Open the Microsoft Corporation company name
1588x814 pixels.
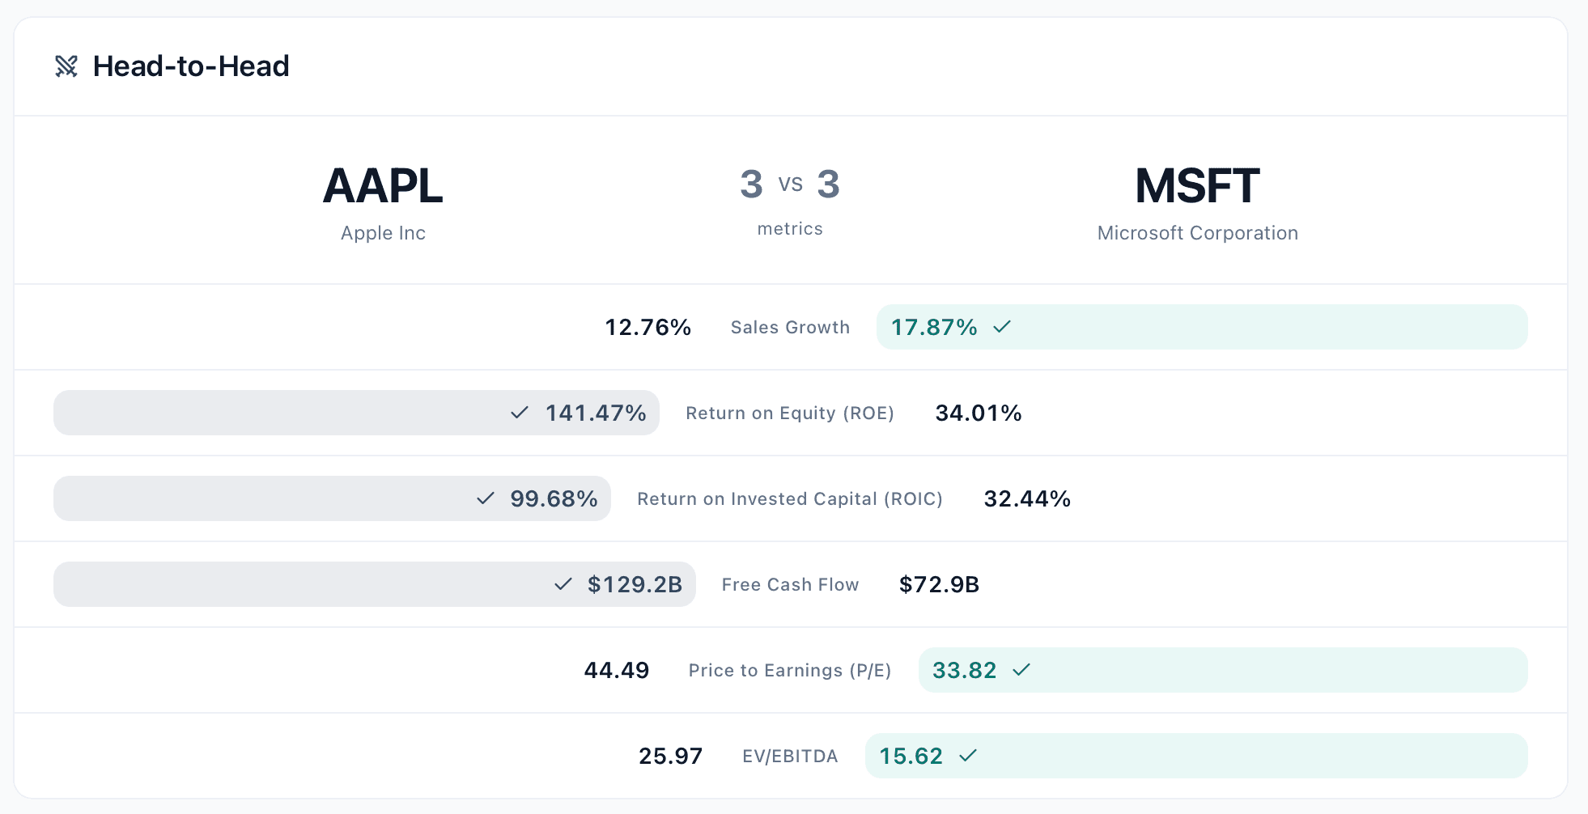[1198, 233]
